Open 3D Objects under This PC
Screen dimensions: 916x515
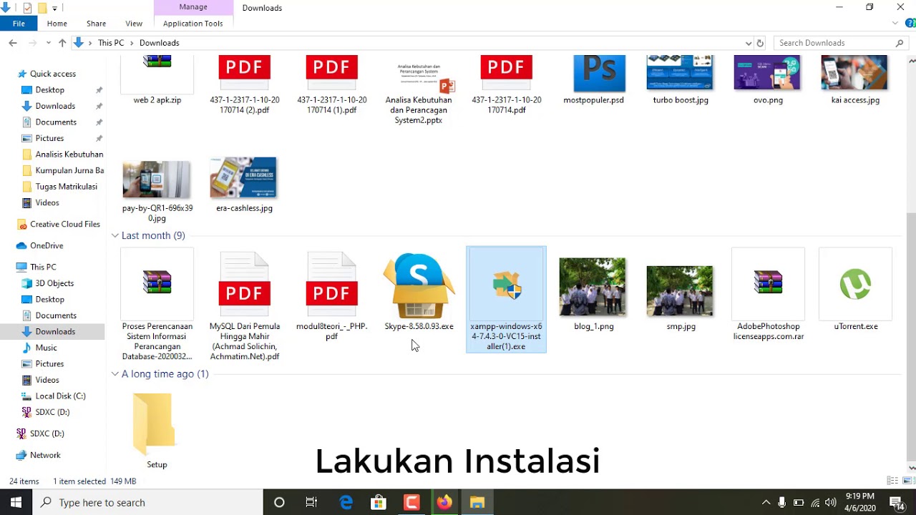54,283
